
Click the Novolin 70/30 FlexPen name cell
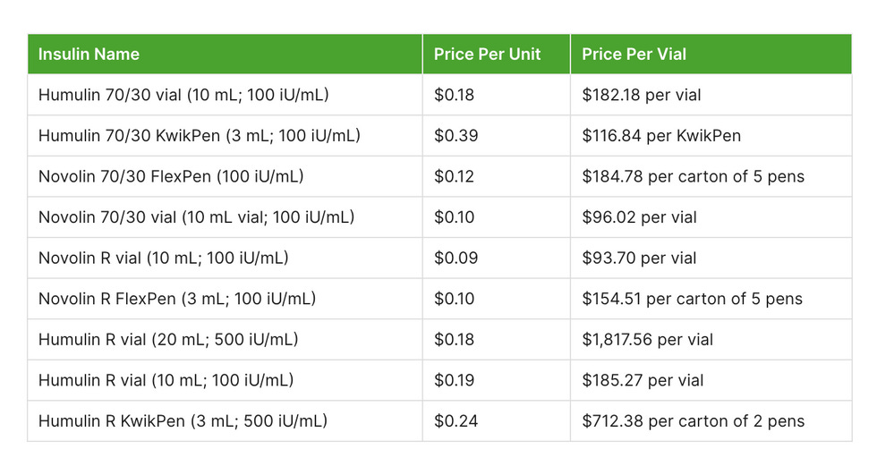pyautogui.click(x=171, y=176)
